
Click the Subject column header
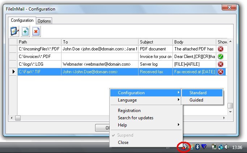(x=156, y=42)
